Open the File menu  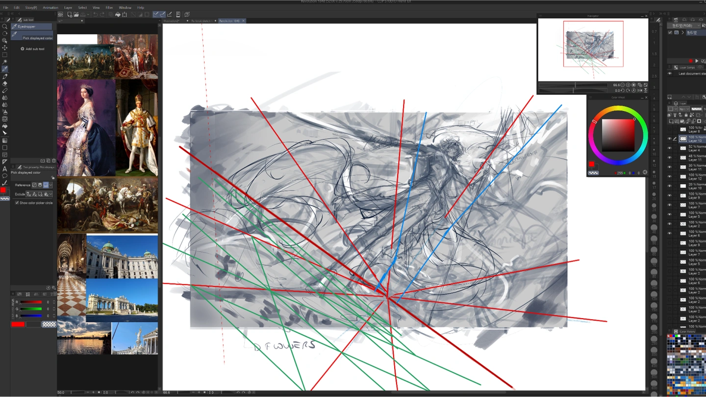click(x=5, y=7)
